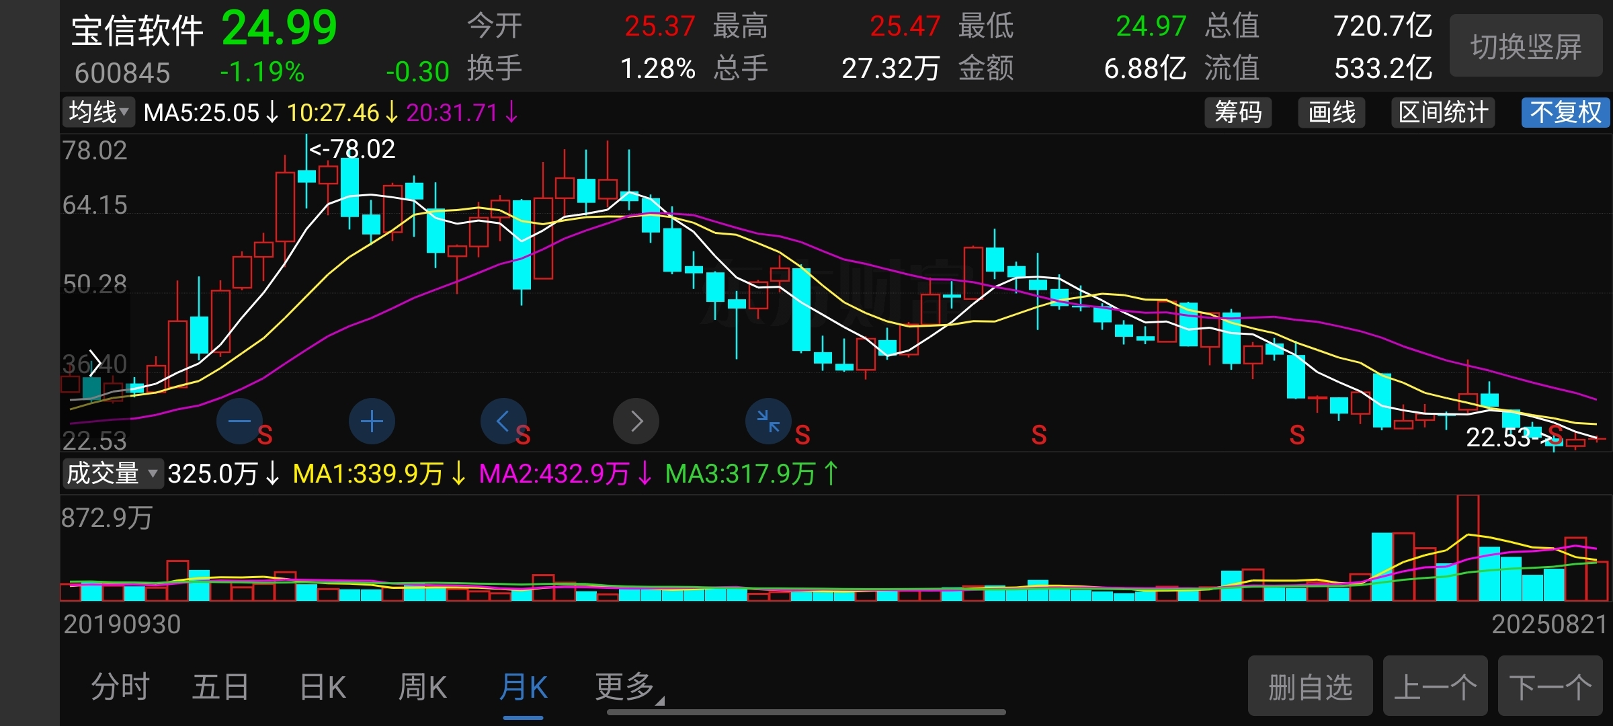Tap the float value 533.2亿
The height and width of the screenshot is (726, 1613).
pos(1383,68)
